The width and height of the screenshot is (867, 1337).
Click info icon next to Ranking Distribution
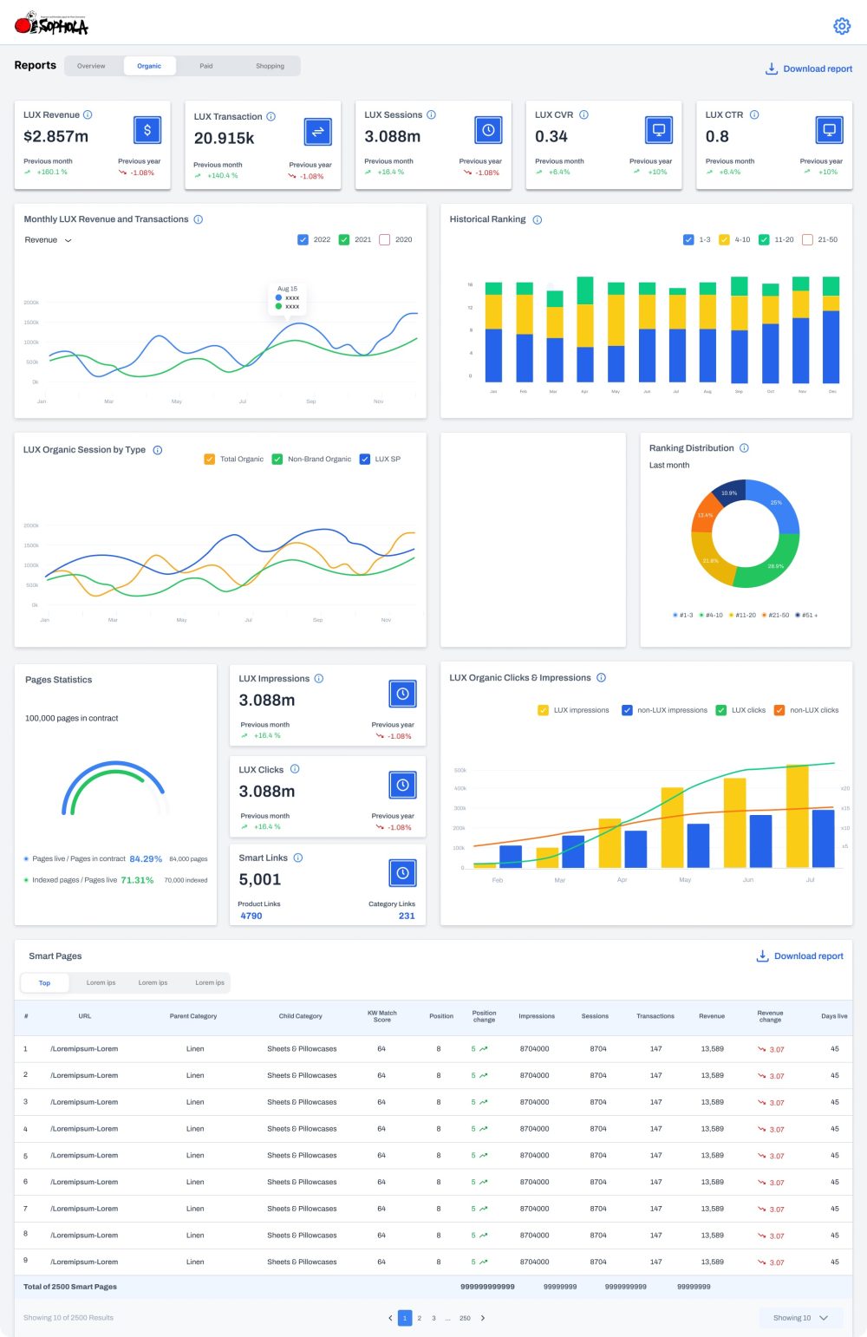pyautogui.click(x=744, y=448)
